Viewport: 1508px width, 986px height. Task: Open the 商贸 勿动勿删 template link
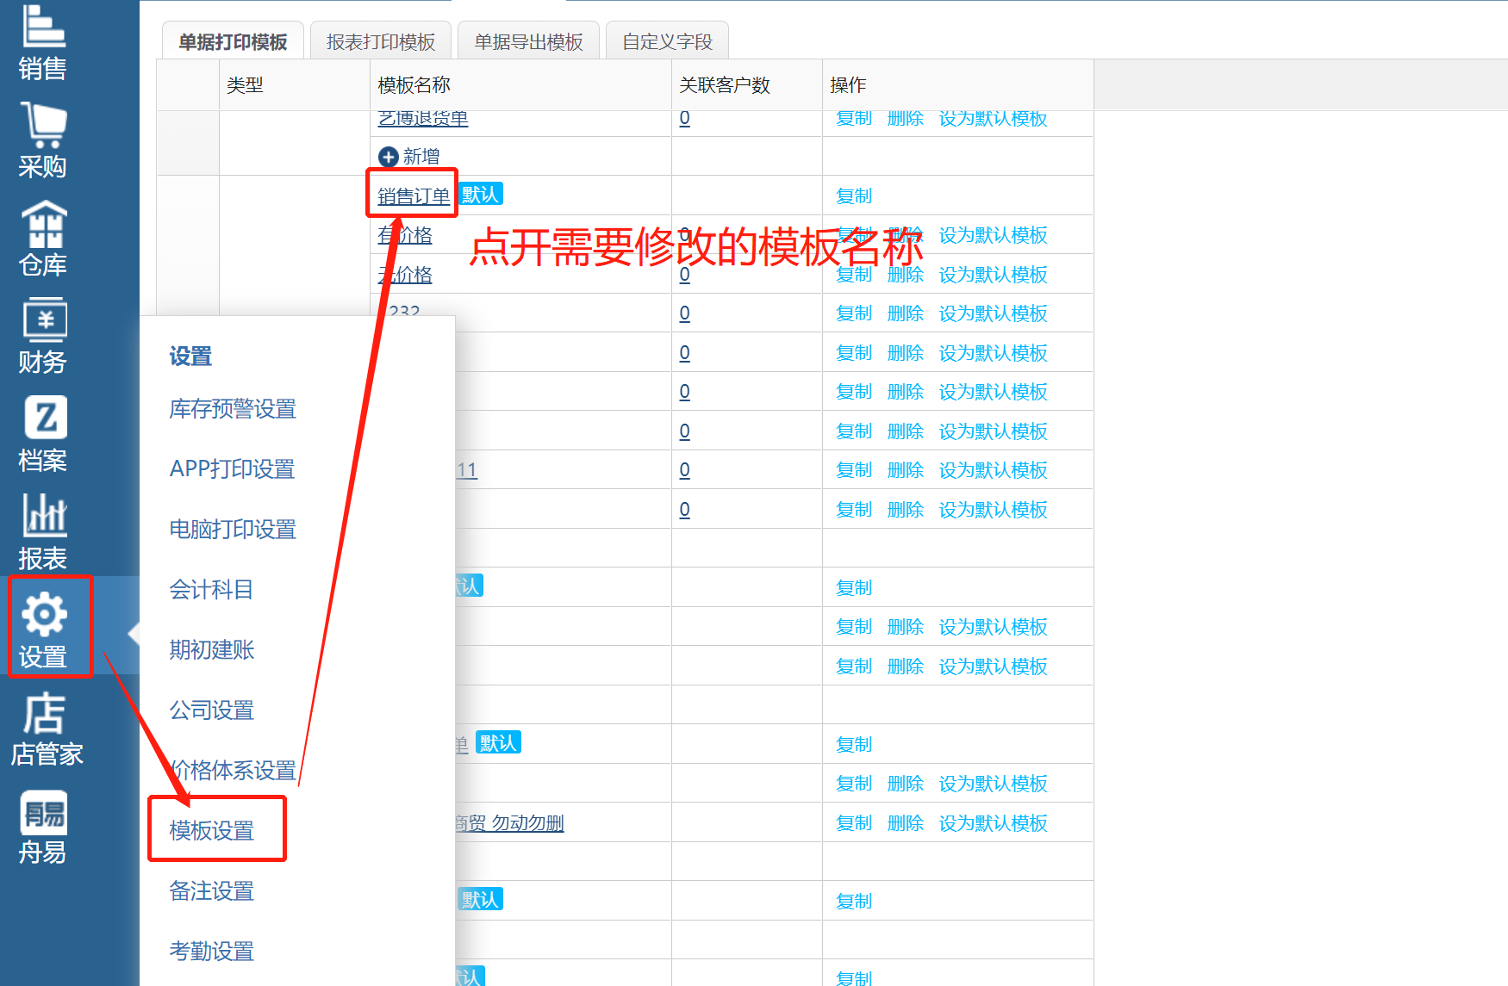click(x=509, y=823)
